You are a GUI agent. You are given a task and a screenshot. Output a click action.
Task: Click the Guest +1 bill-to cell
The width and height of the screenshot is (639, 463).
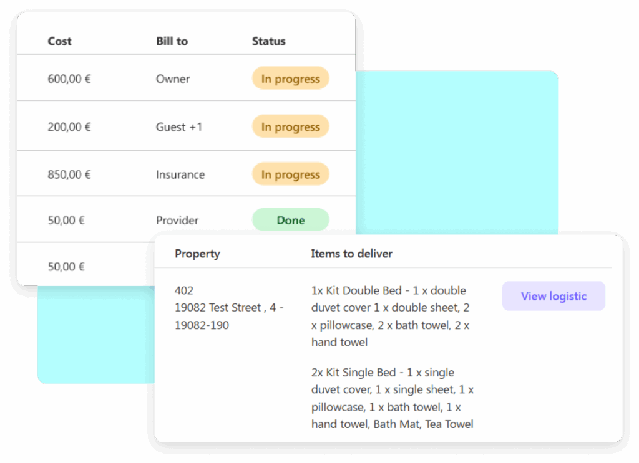coord(179,127)
